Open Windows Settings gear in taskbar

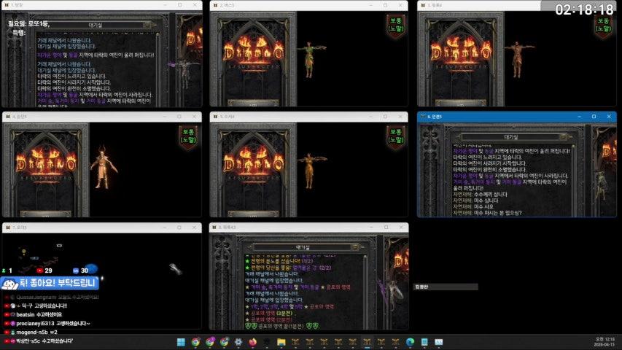pos(238,342)
